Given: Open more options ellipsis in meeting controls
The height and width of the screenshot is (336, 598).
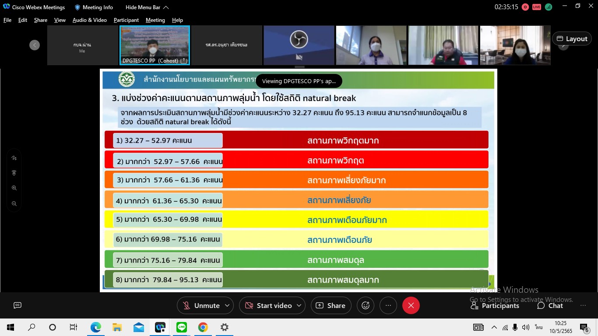Looking at the screenshot, I should point(388,305).
